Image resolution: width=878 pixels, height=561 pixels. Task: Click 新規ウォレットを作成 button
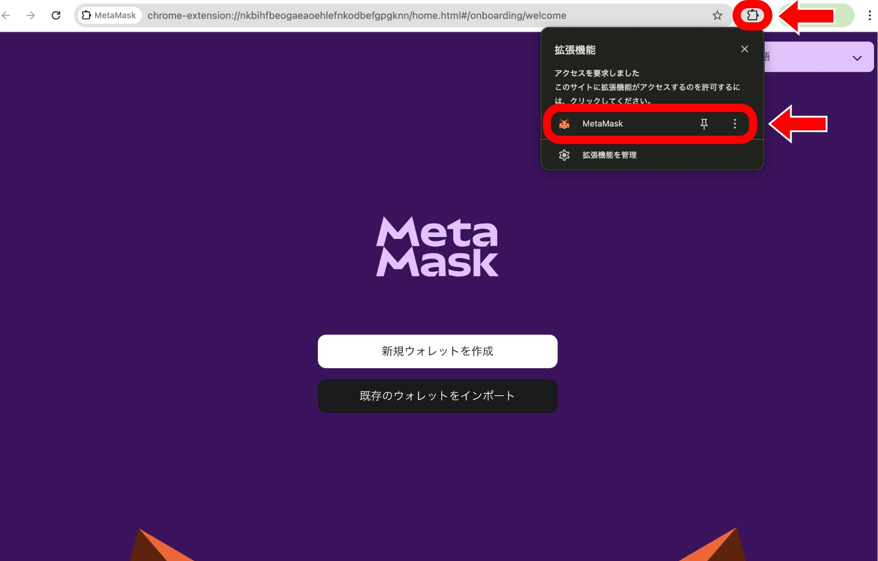click(x=437, y=351)
